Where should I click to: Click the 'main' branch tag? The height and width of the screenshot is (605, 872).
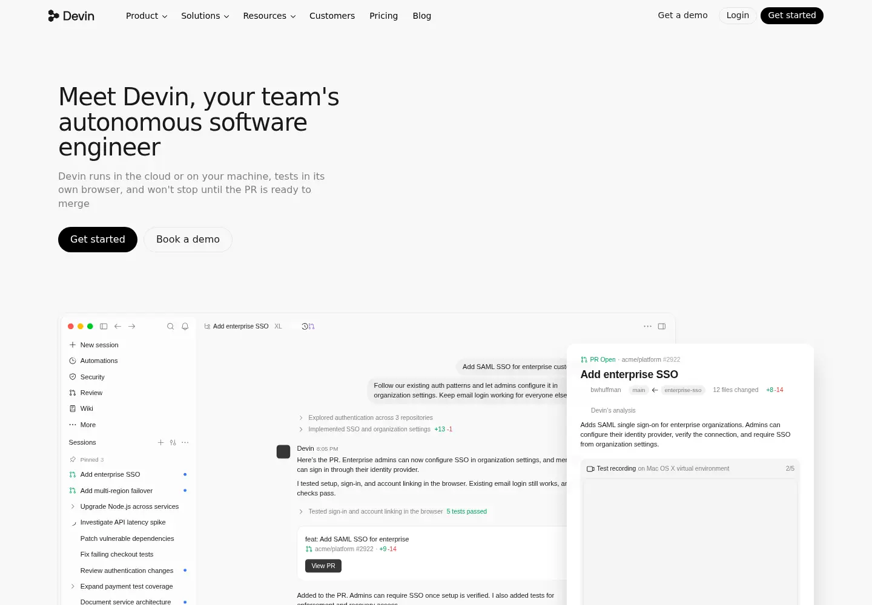(x=639, y=390)
